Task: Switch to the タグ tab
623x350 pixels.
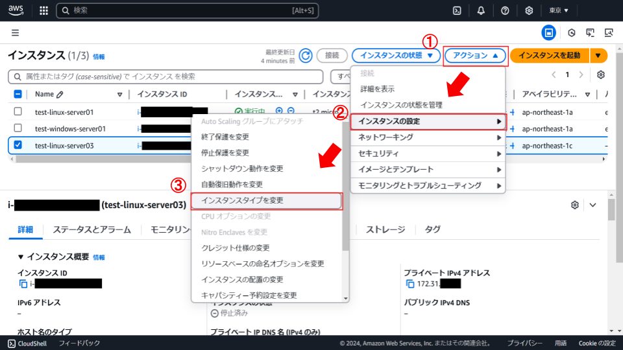Action: click(432, 229)
